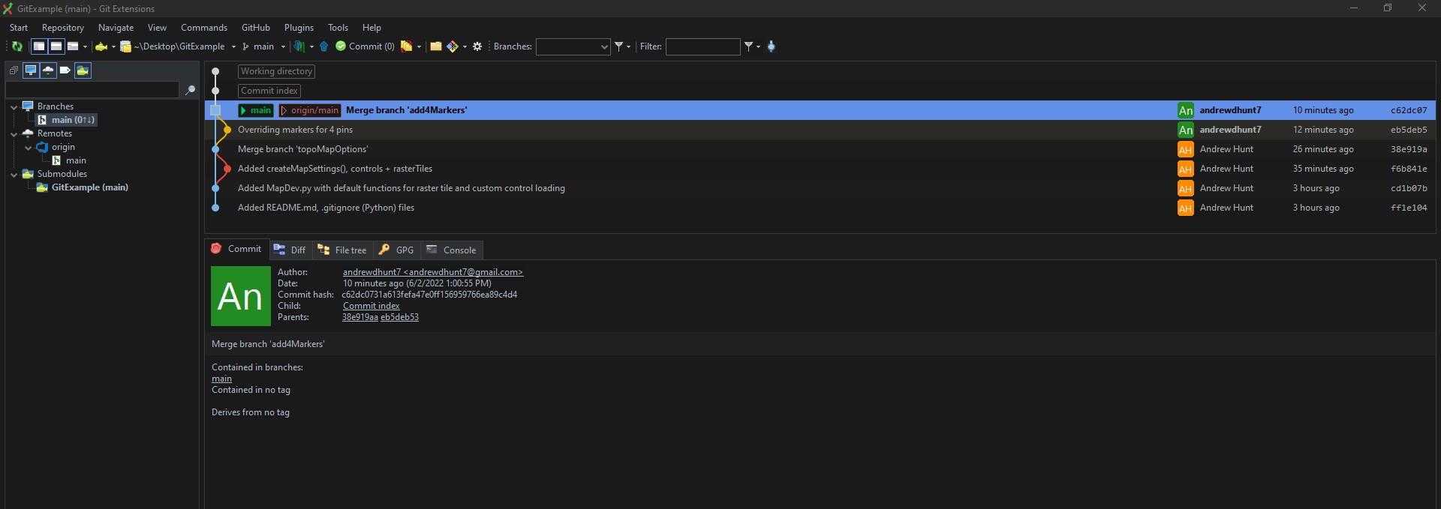
Task: Click the green main branch label
Action: coord(255,110)
